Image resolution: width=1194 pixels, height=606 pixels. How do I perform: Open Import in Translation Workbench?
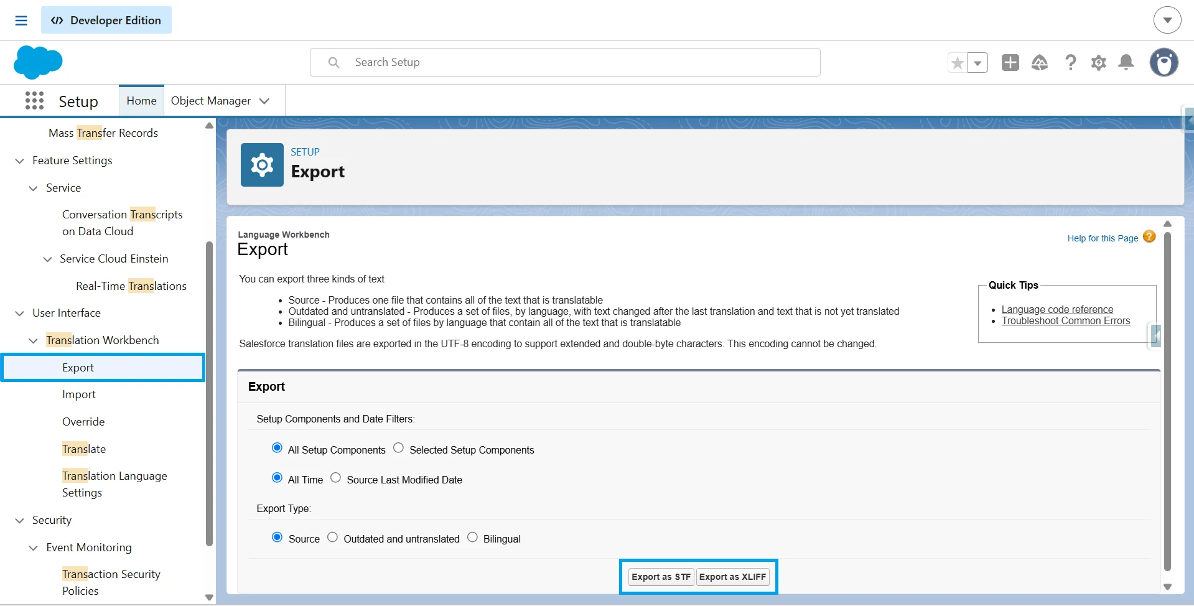point(79,394)
